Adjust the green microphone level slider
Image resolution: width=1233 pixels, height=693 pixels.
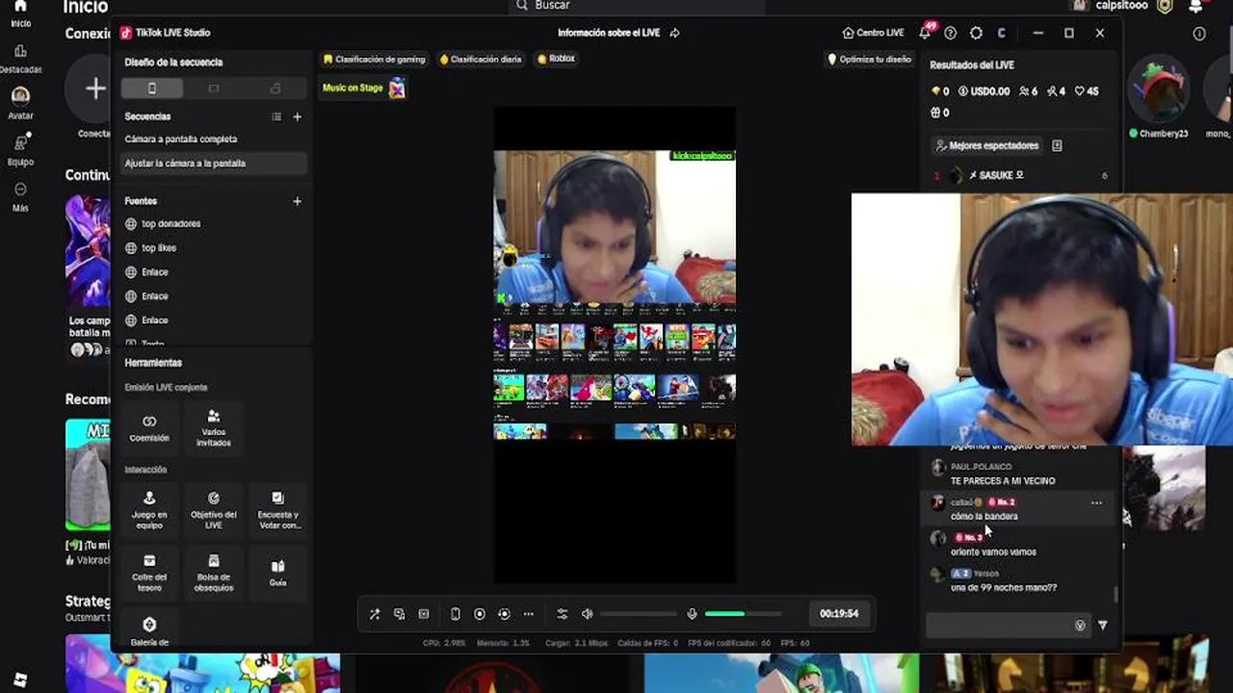click(x=743, y=614)
